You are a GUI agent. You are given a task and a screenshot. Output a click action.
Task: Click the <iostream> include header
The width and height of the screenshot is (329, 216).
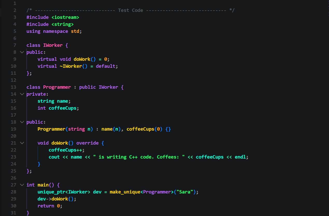(65, 17)
